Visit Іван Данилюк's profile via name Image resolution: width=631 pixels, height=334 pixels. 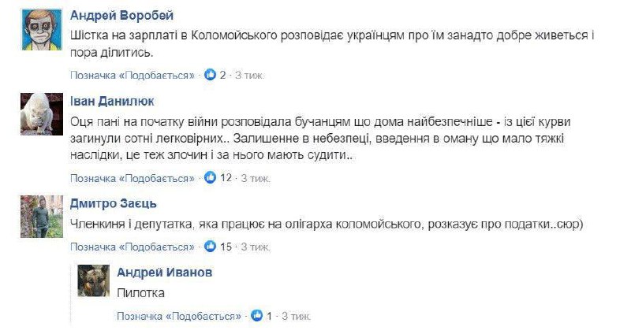coord(113,102)
